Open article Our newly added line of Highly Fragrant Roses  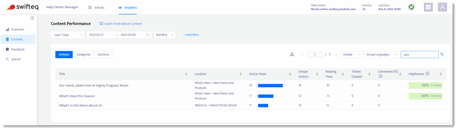[94, 85]
